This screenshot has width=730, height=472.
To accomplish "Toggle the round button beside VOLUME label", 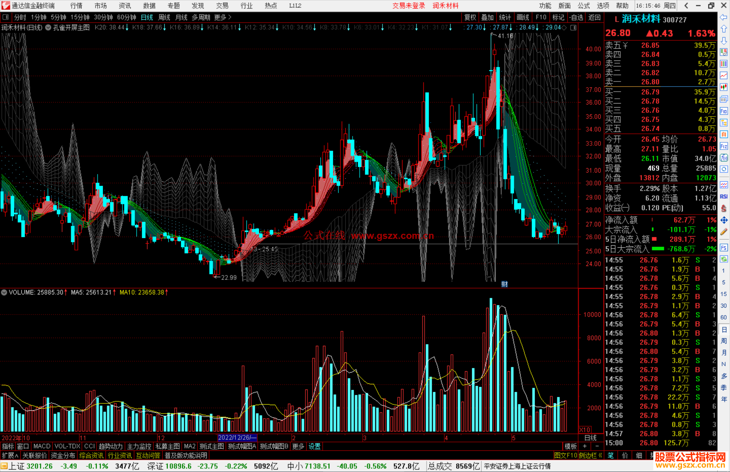I will pos(4,292).
